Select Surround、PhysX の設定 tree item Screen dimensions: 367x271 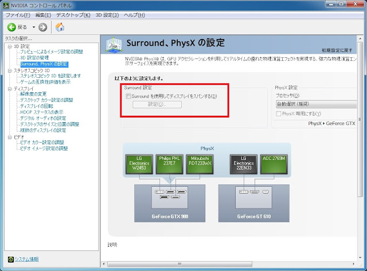click(44, 64)
